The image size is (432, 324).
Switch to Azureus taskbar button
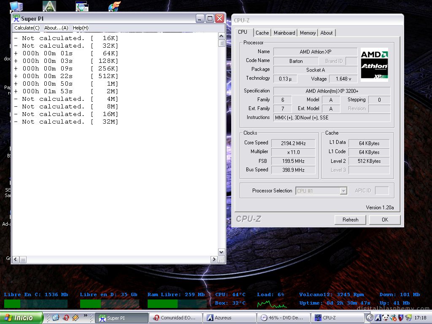coord(229,318)
